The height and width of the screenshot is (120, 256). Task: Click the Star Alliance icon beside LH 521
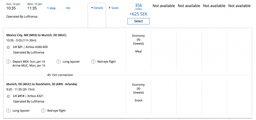pos(8,47)
